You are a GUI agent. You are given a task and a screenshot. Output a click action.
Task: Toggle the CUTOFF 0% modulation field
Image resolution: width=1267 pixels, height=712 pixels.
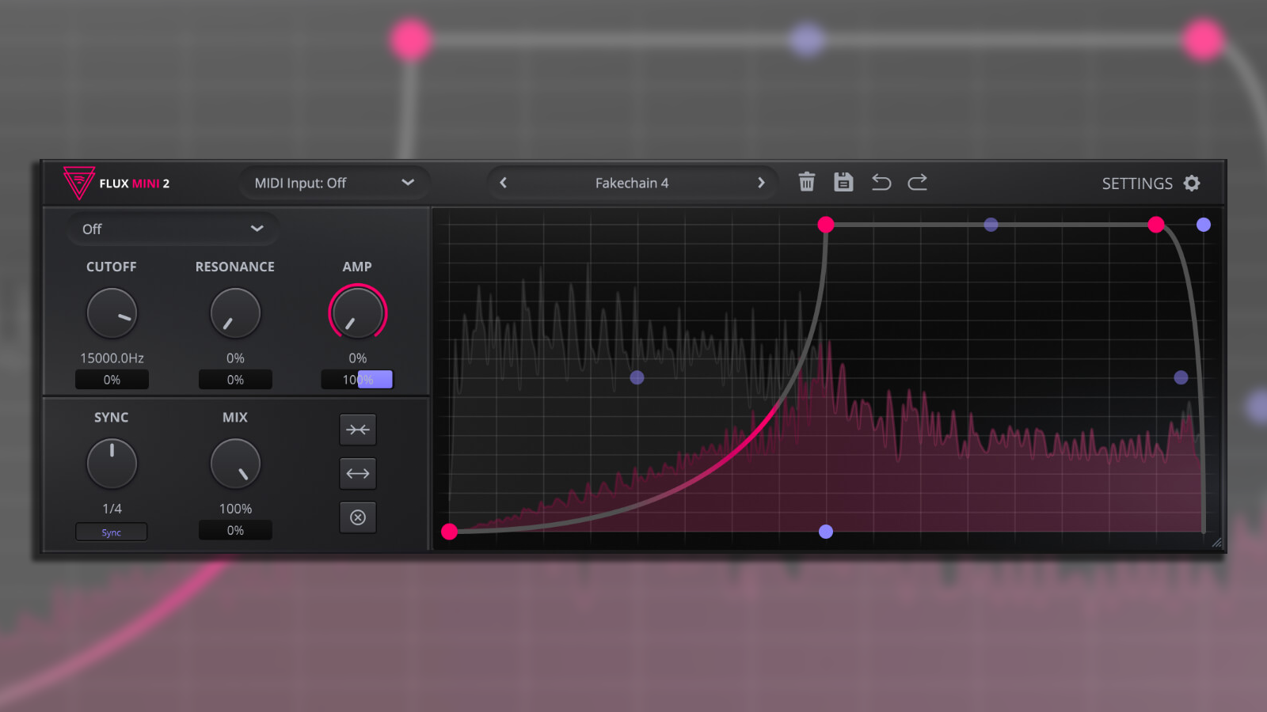(111, 380)
